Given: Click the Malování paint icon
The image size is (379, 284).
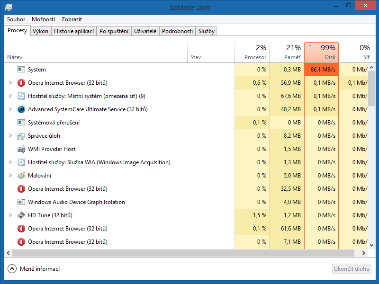Looking at the screenshot, I should (x=21, y=176).
